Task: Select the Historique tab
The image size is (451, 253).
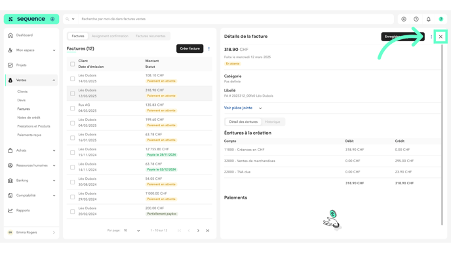Action: point(273,122)
